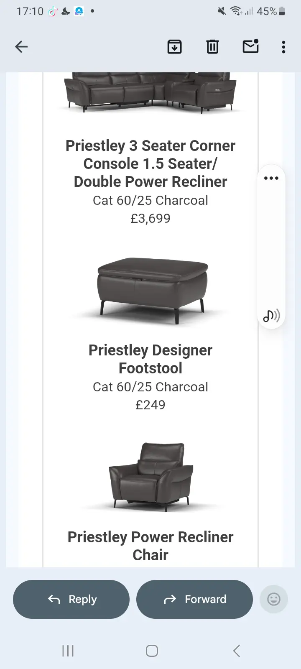This screenshot has height=669, width=301.
Task: Tap the back arrow icon
Action: (x=21, y=47)
